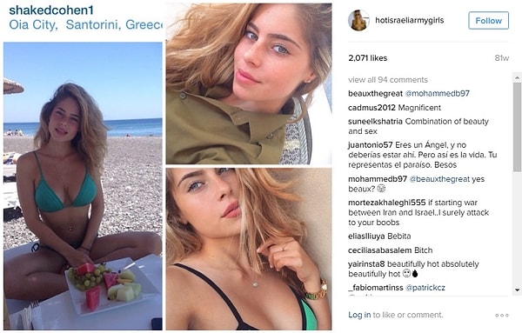Open commenter yairinsta8's profile
Viewport: 522px width, 333px height.
click(366, 264)
